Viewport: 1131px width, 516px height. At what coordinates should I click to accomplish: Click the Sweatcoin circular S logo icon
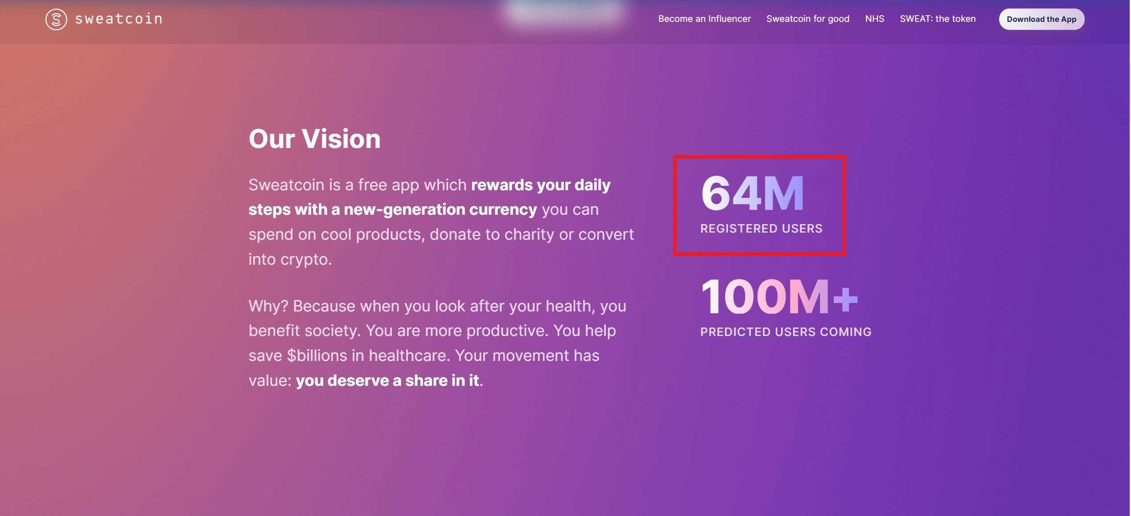click(56, 19)
